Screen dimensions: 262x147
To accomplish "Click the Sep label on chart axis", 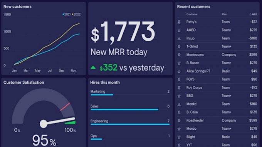I will [x=62, y=71].
